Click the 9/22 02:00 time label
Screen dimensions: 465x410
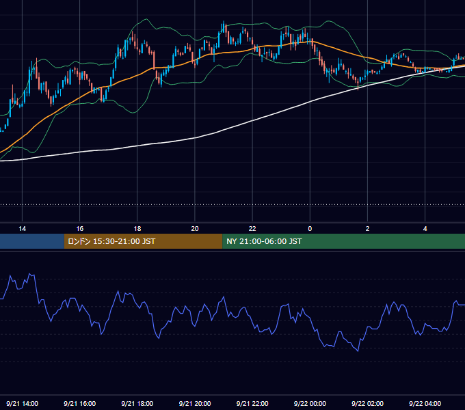click(x=367, y=403)
